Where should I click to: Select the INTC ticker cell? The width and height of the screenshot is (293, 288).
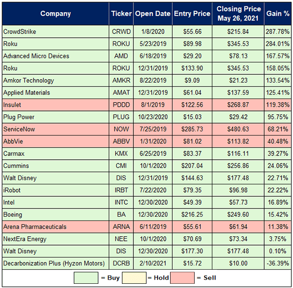coord(121,202)
